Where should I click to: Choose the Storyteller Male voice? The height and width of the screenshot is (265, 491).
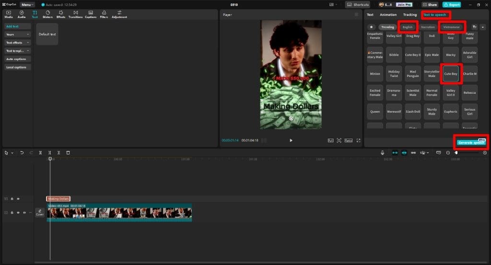pyautogui.click(x=432, y=74)
